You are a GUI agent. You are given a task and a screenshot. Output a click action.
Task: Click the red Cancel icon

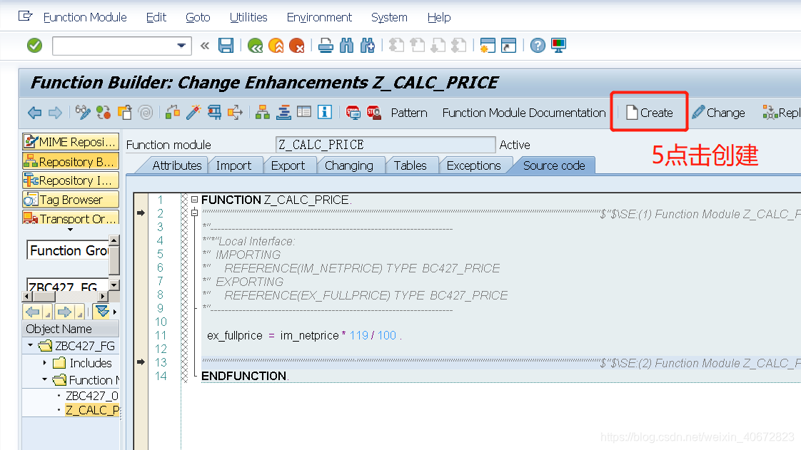click(297, 46)
